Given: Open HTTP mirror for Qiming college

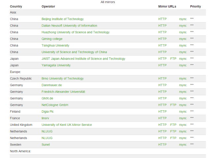Looking at the screenshot, I should coord(162,39).
